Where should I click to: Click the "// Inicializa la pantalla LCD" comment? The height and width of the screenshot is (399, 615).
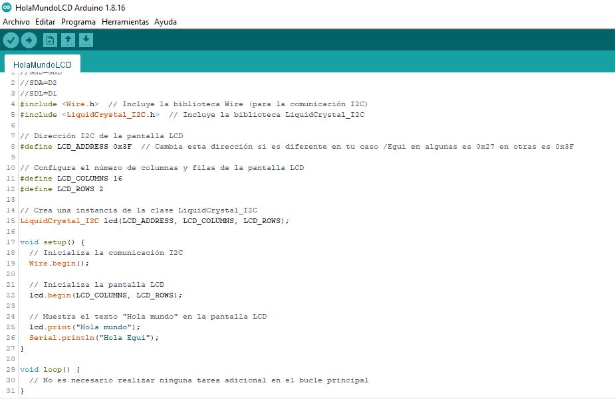97,285
